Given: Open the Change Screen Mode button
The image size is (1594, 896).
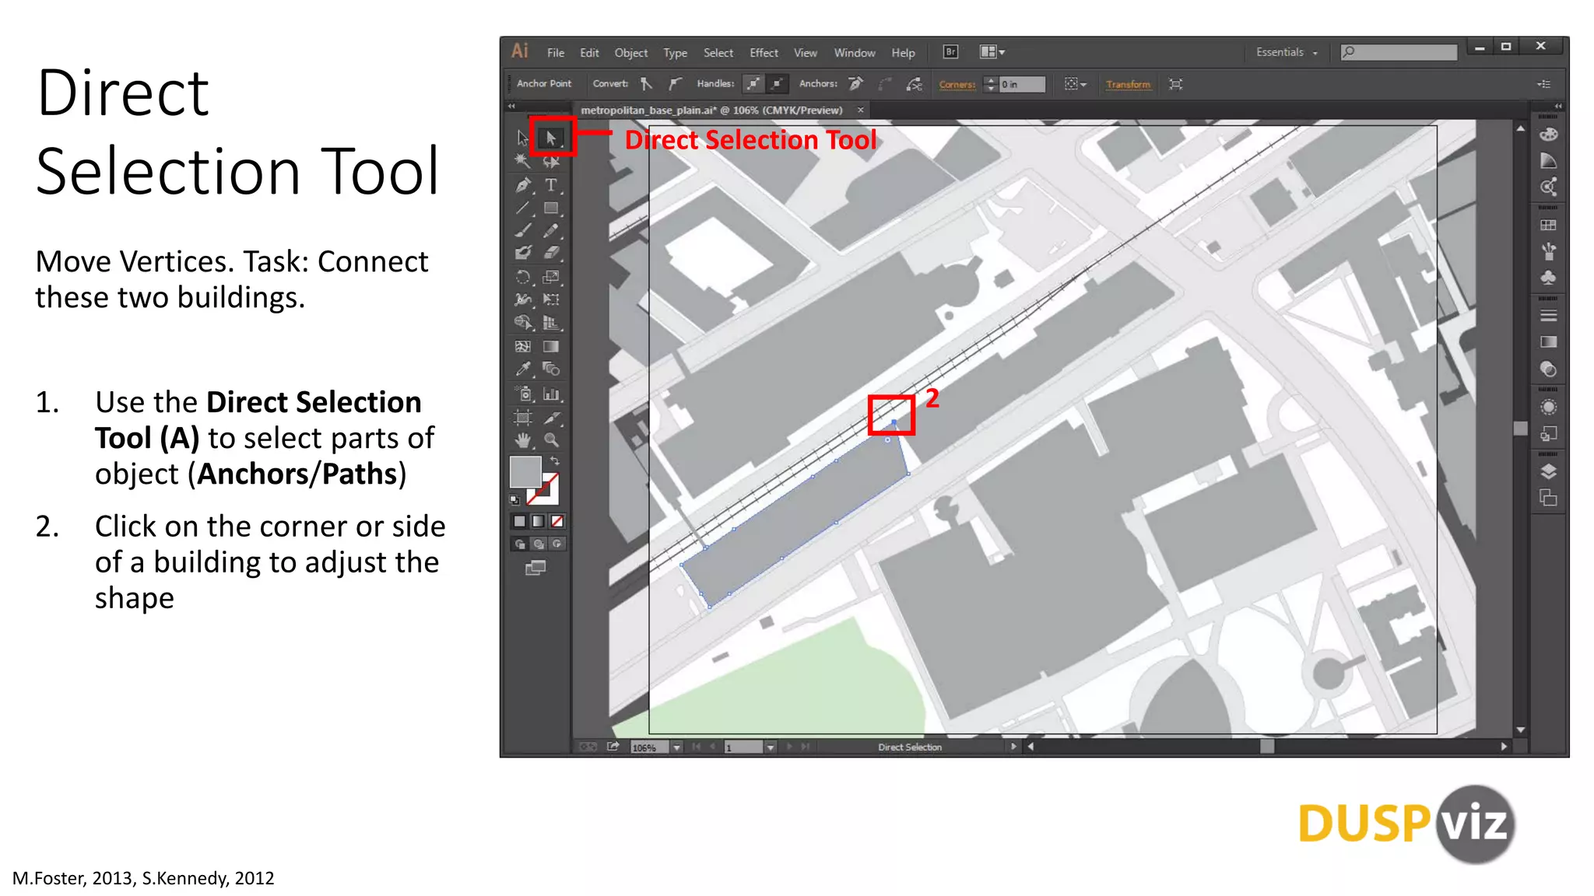Looking at the screenshot, I should click(535, 568).
